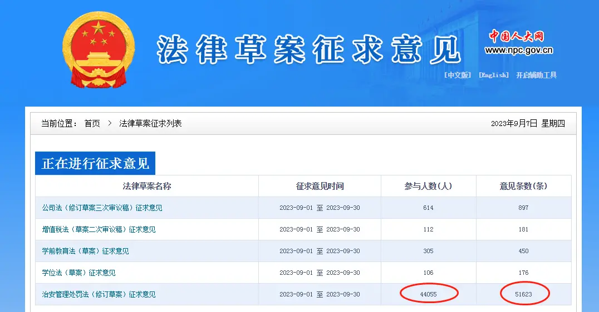
Task: Click the 参与人数(人) column header
Action: click(x=428, y=186)
